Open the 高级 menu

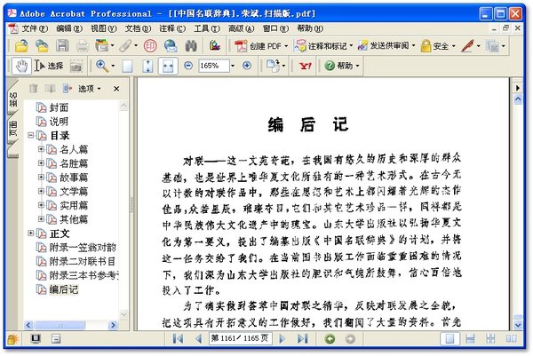tap(242, 28)
